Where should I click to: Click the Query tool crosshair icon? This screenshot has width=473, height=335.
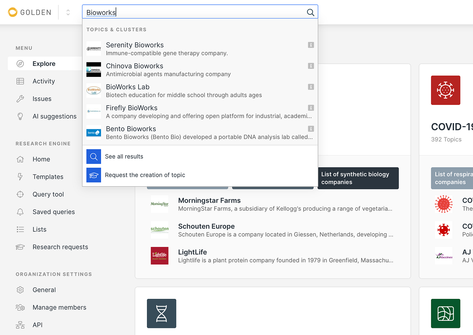pyautogui.click(x=20, y=194)
